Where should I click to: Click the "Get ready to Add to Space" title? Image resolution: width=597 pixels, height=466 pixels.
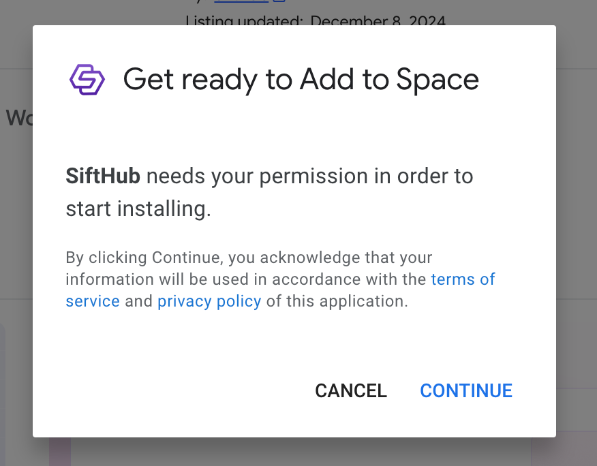click(301, 80)
